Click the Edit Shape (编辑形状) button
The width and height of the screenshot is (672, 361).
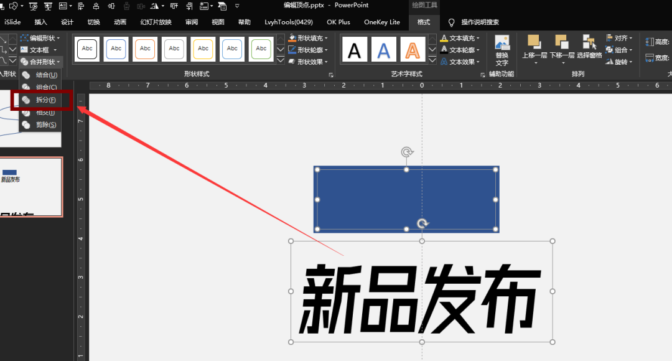pyautogui.click(x=40, y=38)
